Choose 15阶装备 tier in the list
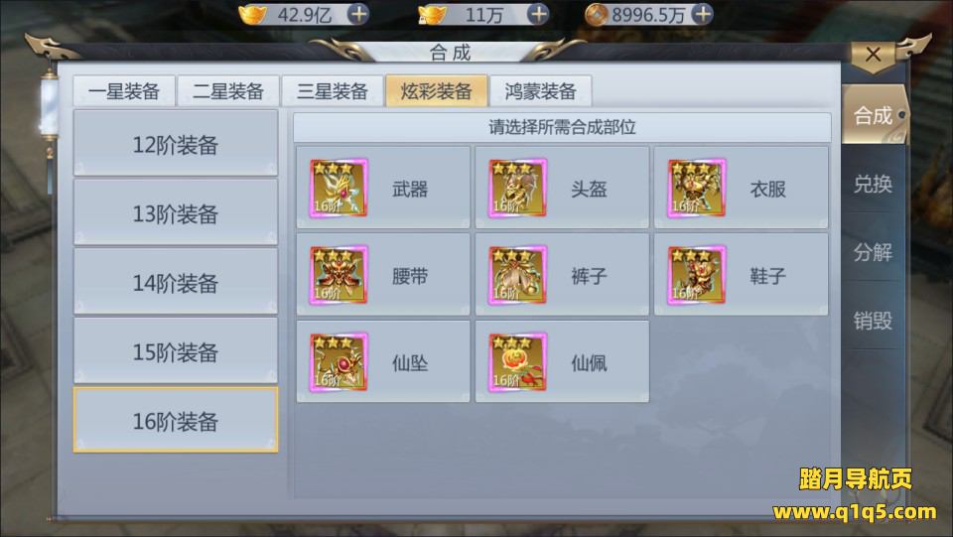The height and width of the screenshot is (537, 953). coord(176,350)
